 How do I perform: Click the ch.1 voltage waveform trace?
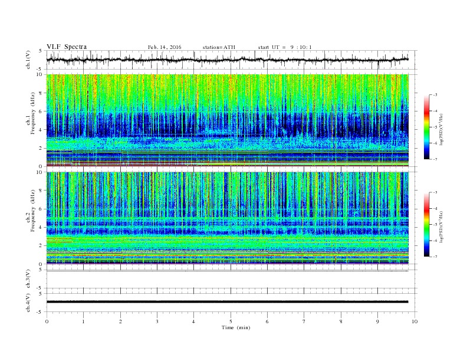click(227, 60)
